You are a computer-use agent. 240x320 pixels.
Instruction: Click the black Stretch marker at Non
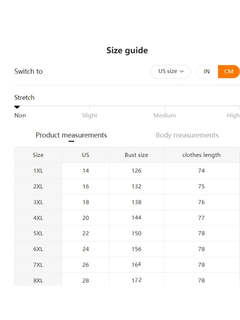click(x=17, y=107)
